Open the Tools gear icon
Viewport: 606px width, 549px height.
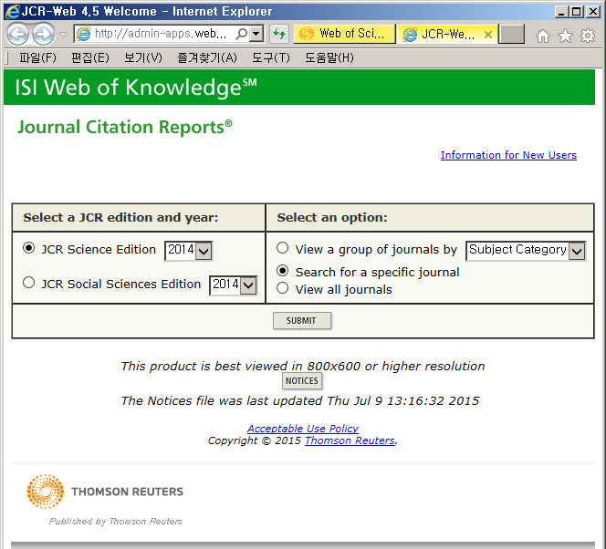[588, 36]
